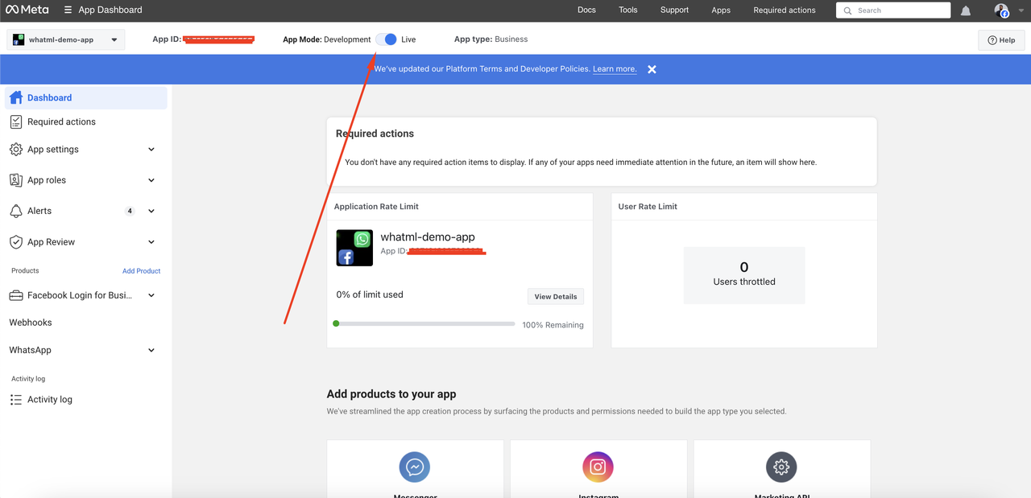Click the 0 Users throttled box
The height and width of the screenshot is (498, 1031).
(x=744, y=275)
